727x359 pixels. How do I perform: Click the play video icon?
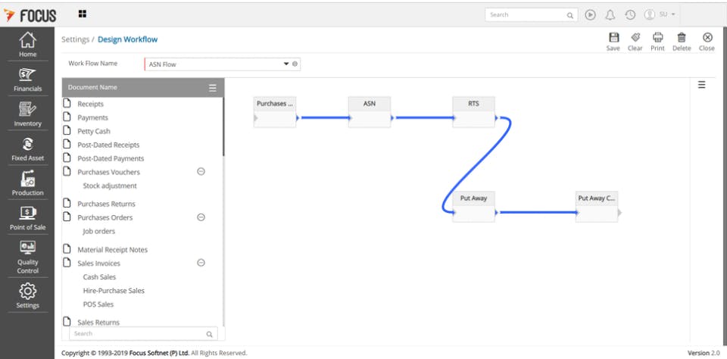591,14
